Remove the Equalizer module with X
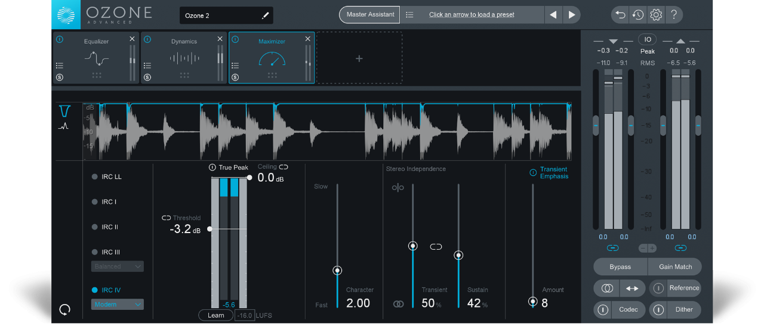 133,39
